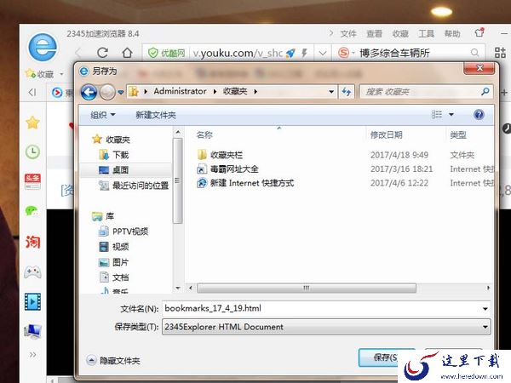Sort by 名称 column header
Screen dimensions: 511x383
click(x=204, y=134)
